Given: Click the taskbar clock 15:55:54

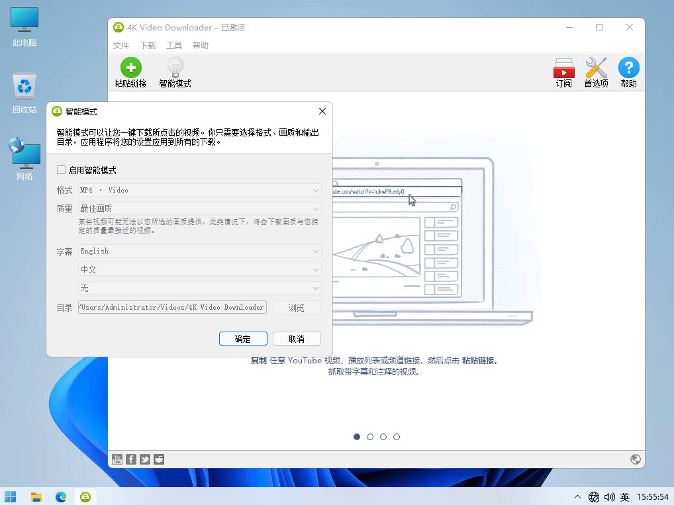Looking at the screenshot, I should [x=653, y=497].
